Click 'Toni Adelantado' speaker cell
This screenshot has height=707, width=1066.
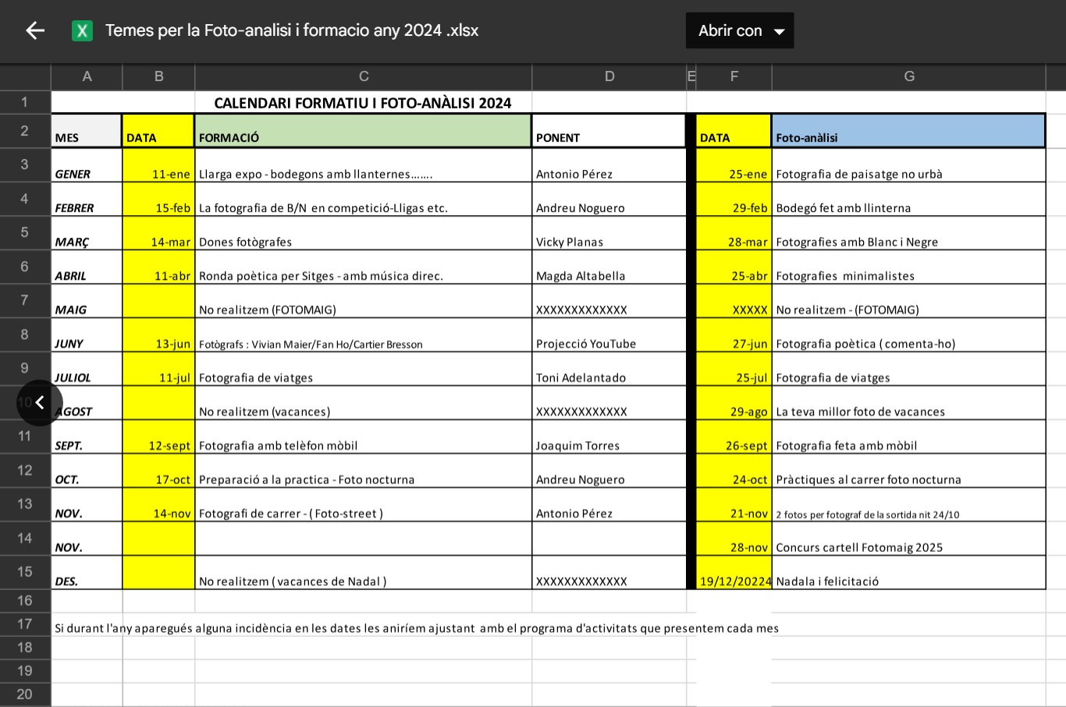[609, 369]
